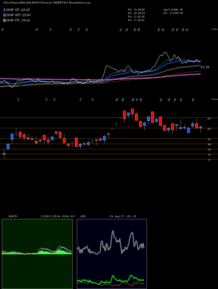Click the 'ADX' panel heading
The height and width of the screenshot is (289, 218).
[83, 216]
